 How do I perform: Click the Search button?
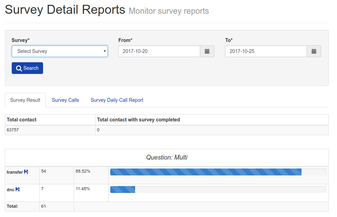pos(27,68)
